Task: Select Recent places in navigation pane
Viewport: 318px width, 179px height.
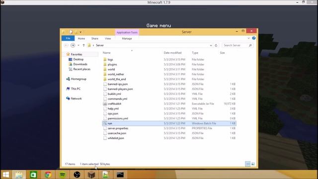Action: click(81, 69)
